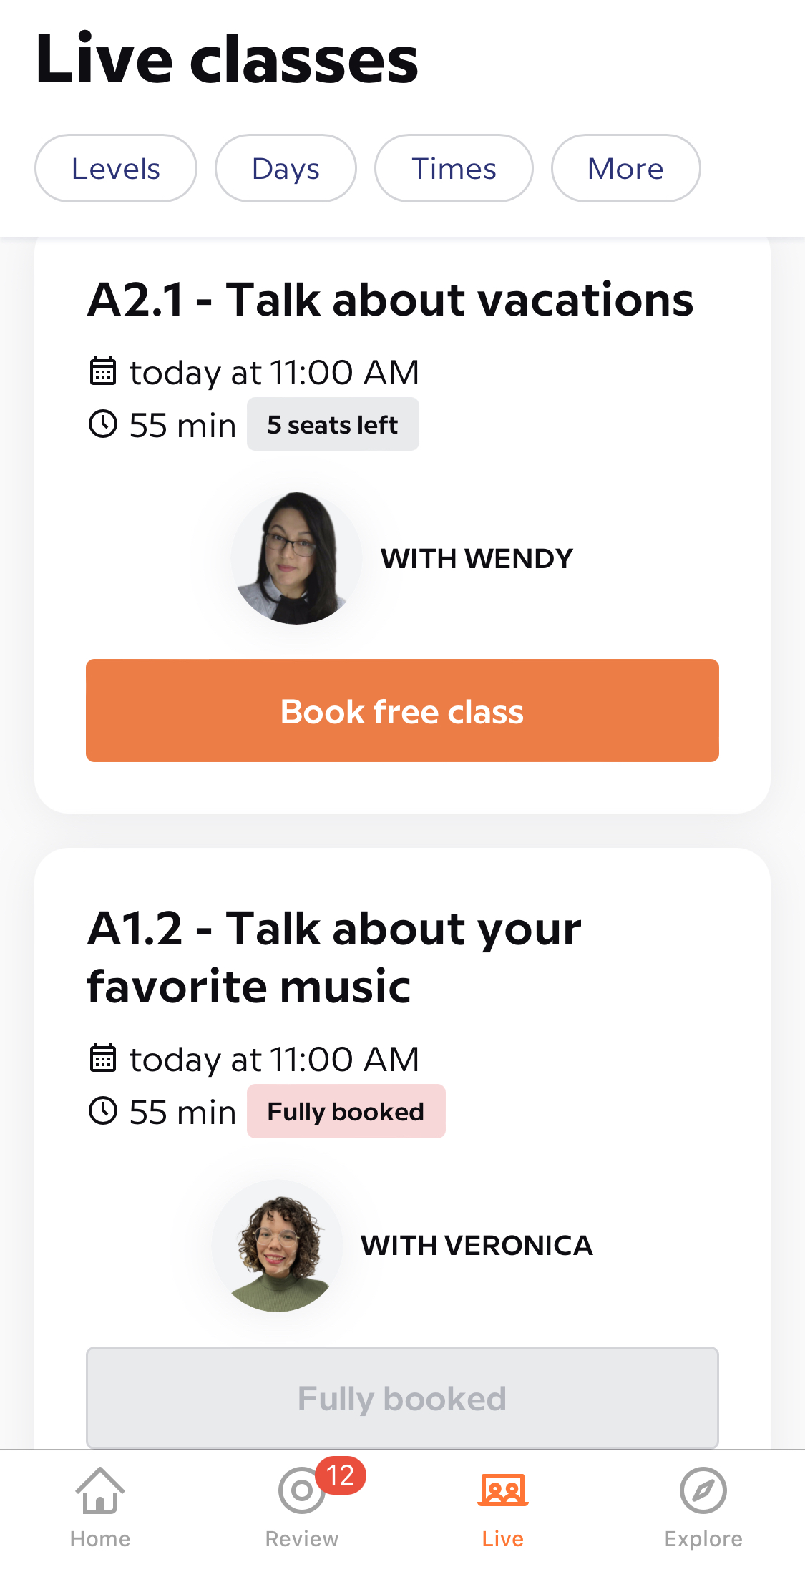
Task: Open the Explore compass icon
Action: click(x=703, y=1491)
